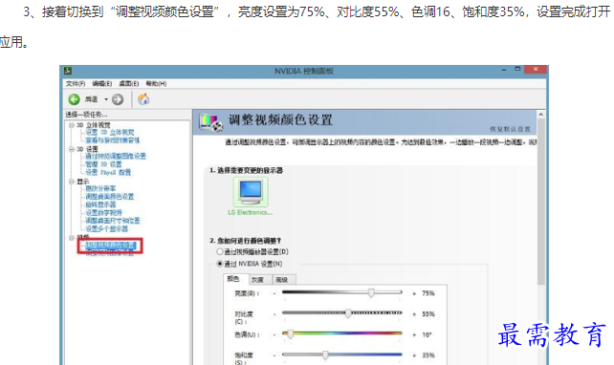This screenshot has height=365, width=614.
Task: Select the LG Electronics monitor icon
Action: 251,192
